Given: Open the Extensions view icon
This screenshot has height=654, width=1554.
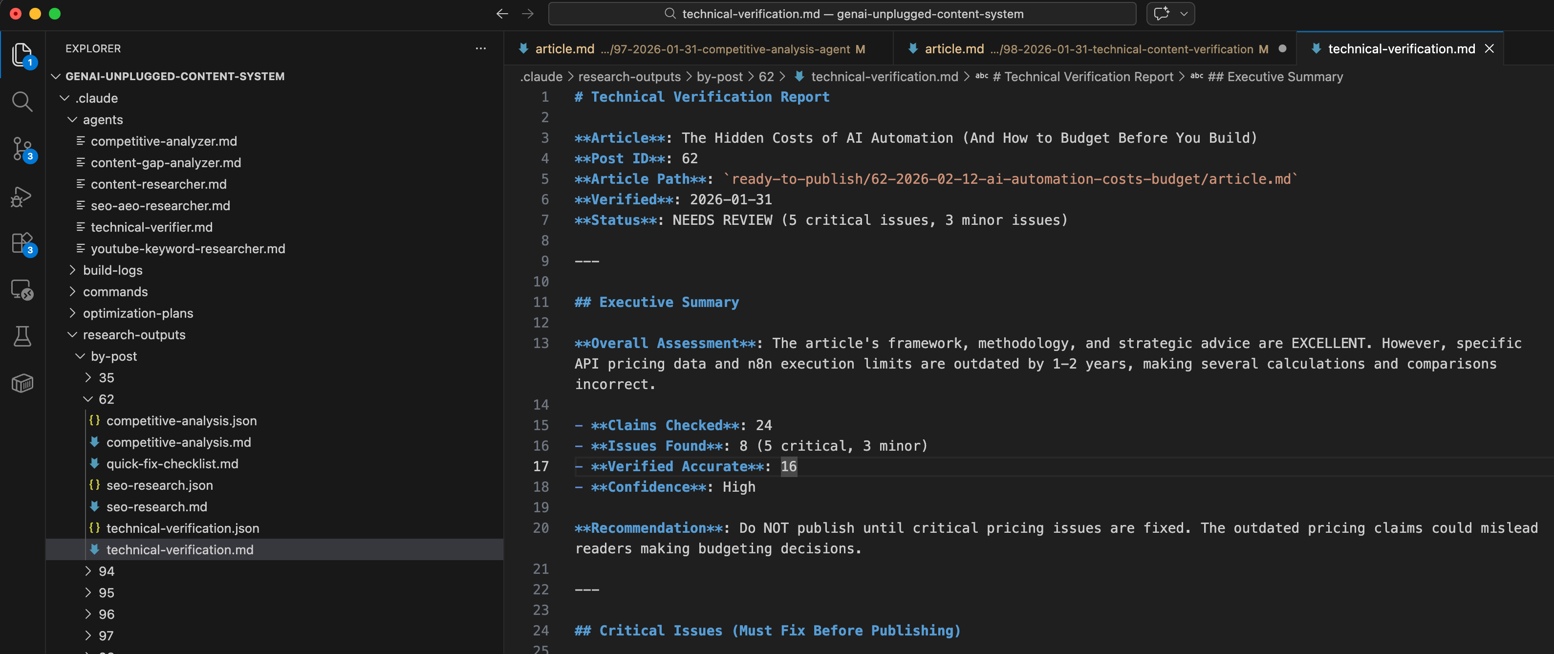Looking at the screenshot, I should (x=22, y=243).
